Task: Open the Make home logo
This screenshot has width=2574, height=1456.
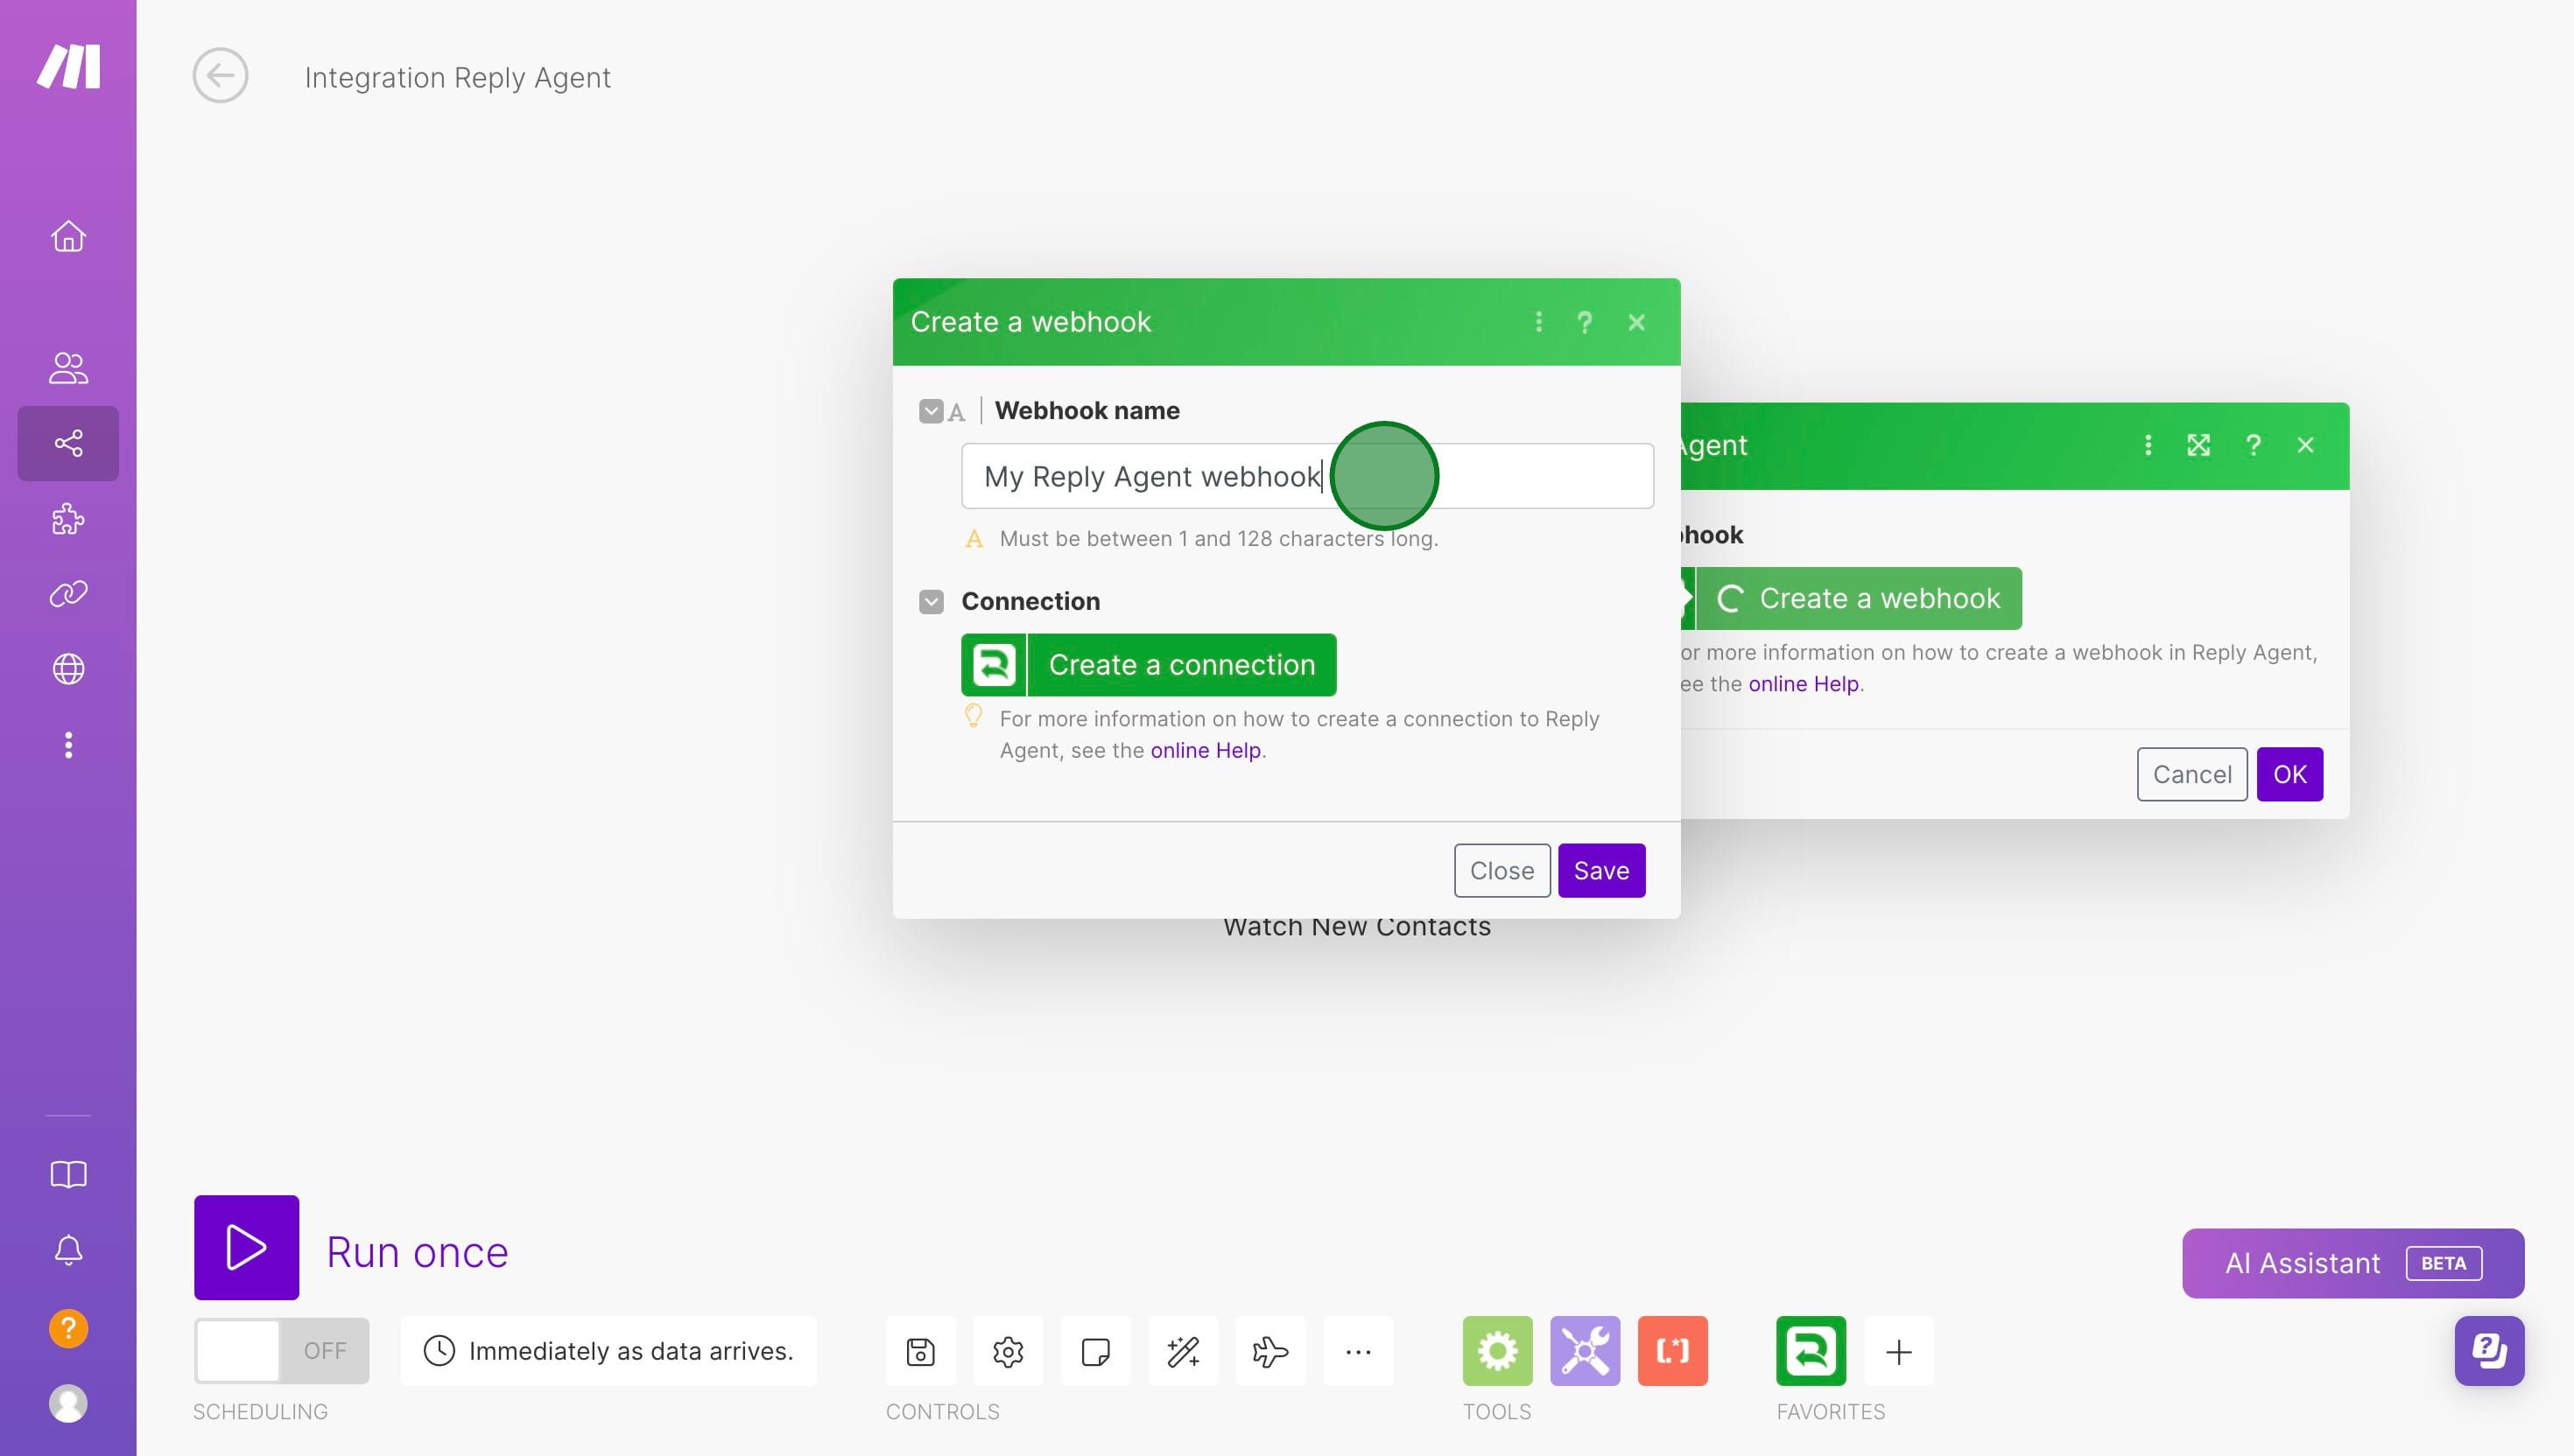Action: pos(68,66)
